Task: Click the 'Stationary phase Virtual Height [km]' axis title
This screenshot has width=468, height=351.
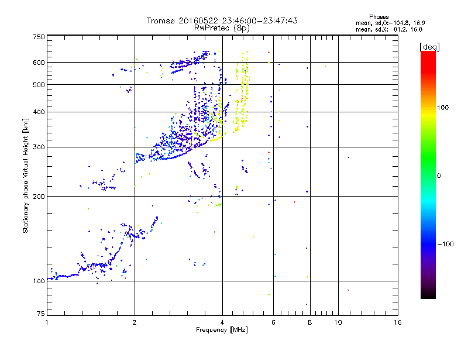Action: (x=26, y=175)
